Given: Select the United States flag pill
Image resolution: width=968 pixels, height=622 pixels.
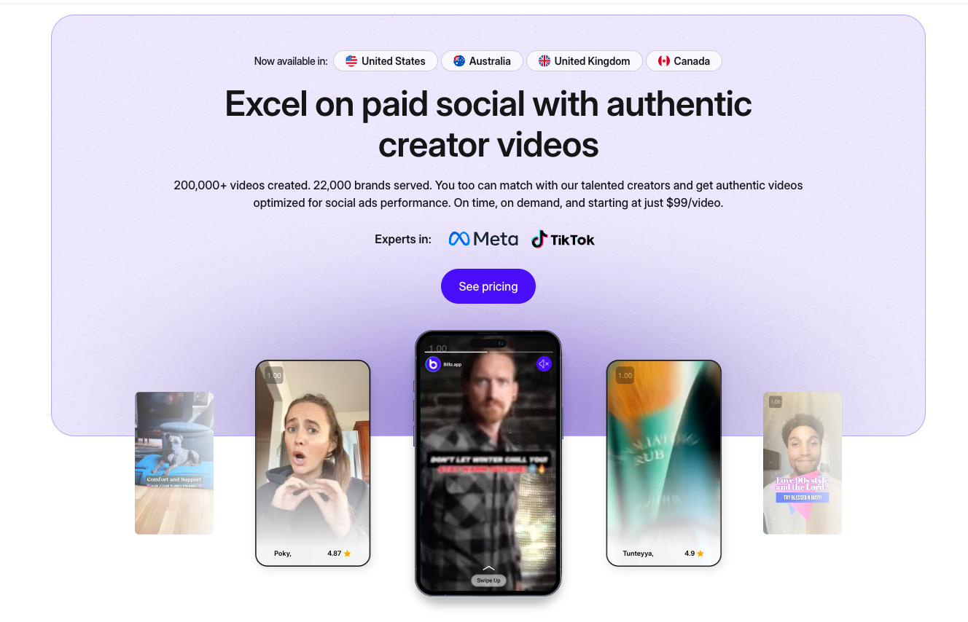Looking at the screenshot, I should (x=386, y=61).
